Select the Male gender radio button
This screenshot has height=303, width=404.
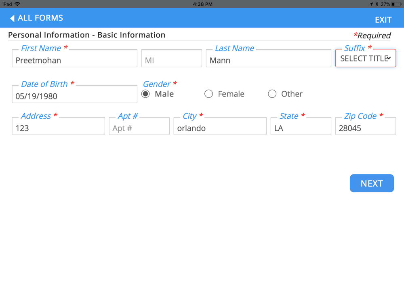point(145,94)
